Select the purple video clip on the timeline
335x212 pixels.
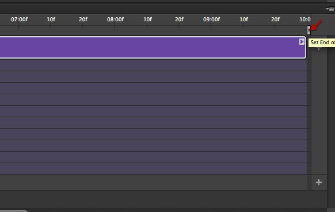click(153, 47)
